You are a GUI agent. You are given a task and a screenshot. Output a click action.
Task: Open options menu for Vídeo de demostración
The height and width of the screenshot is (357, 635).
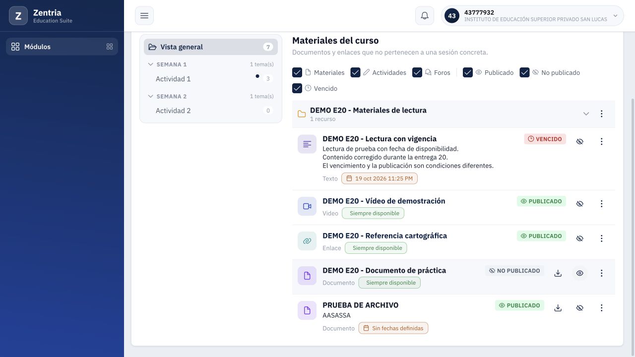point(602,204)
